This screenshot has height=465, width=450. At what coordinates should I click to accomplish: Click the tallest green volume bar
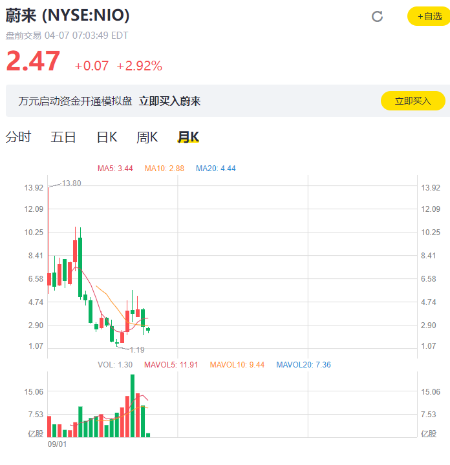click(x=133, y=406)
